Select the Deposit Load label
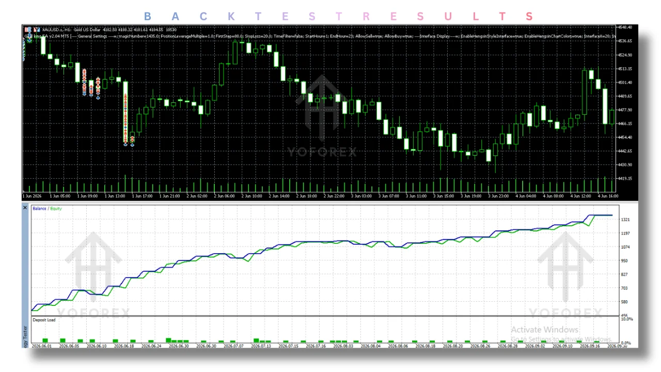 [44, 320]
